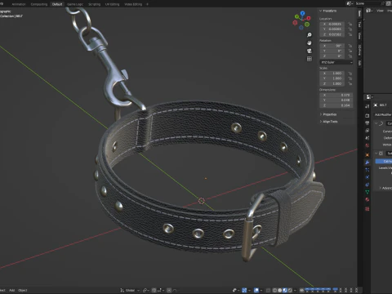Open the Render properties tab

pyautogui.click(x=367, y=115)
